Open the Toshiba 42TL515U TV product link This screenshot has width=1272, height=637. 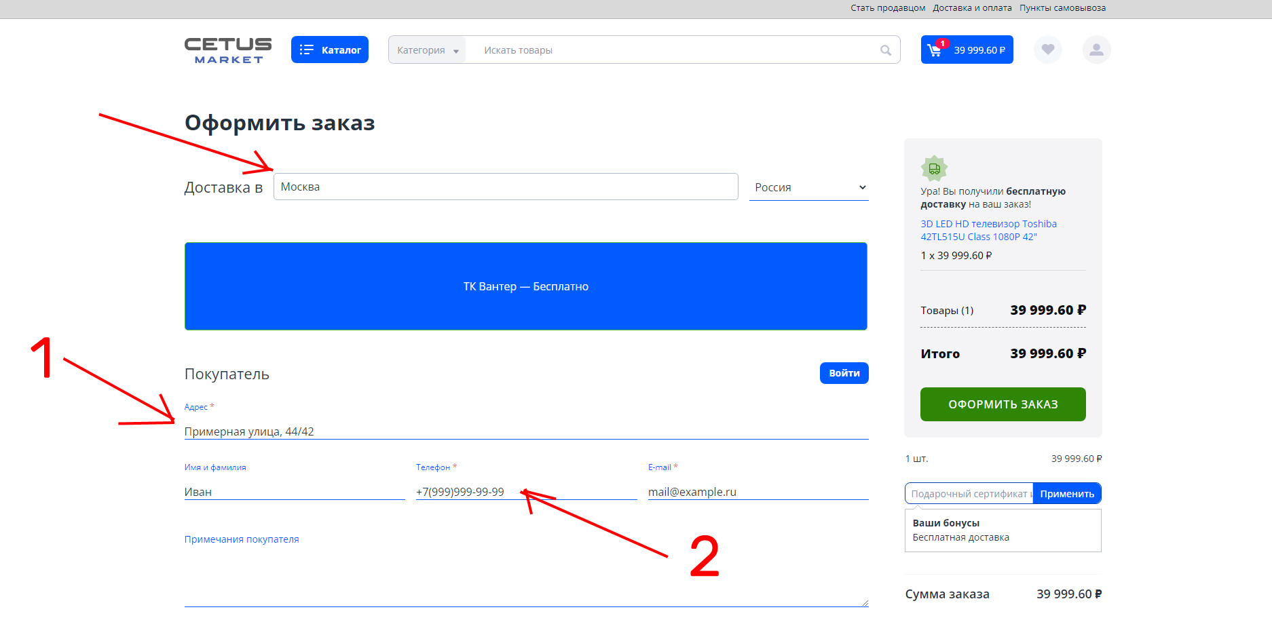(x=988, y=230)
